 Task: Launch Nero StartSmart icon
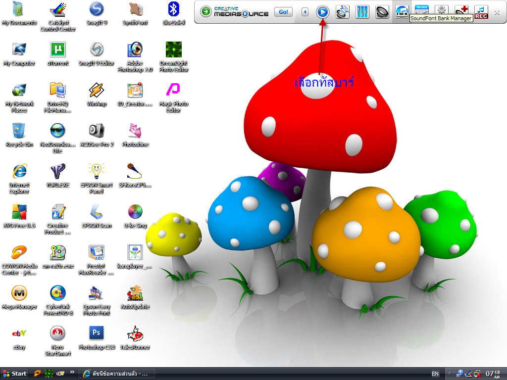click(58, 341)
